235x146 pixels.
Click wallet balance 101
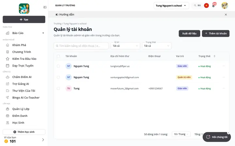pos(13,141)
